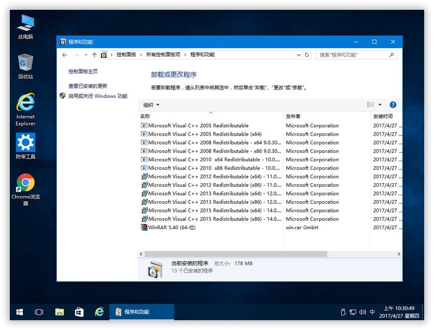Screen dimensions: 434x330
Task: Click the programs icon in details pane
Action: [155, 269]
